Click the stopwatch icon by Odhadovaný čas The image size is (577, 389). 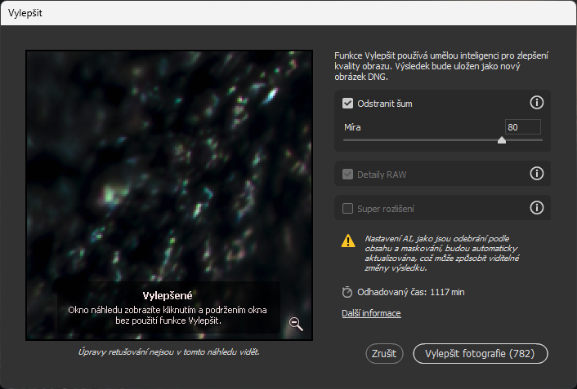348,292
